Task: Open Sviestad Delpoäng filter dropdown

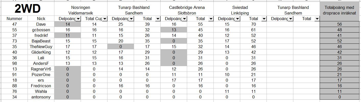Action: pos(237,19)
